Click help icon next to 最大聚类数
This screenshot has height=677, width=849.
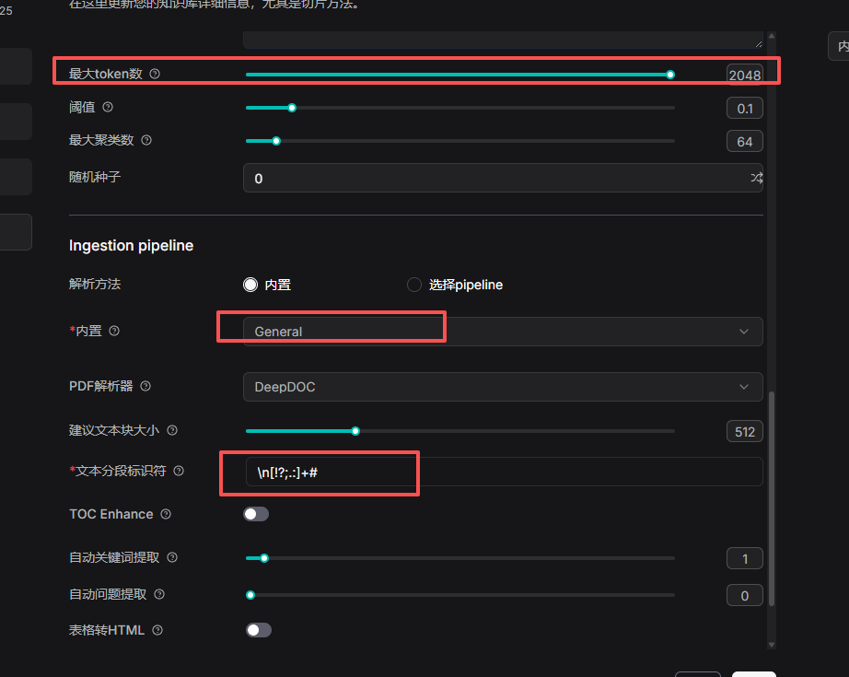(x=146, y=141)
